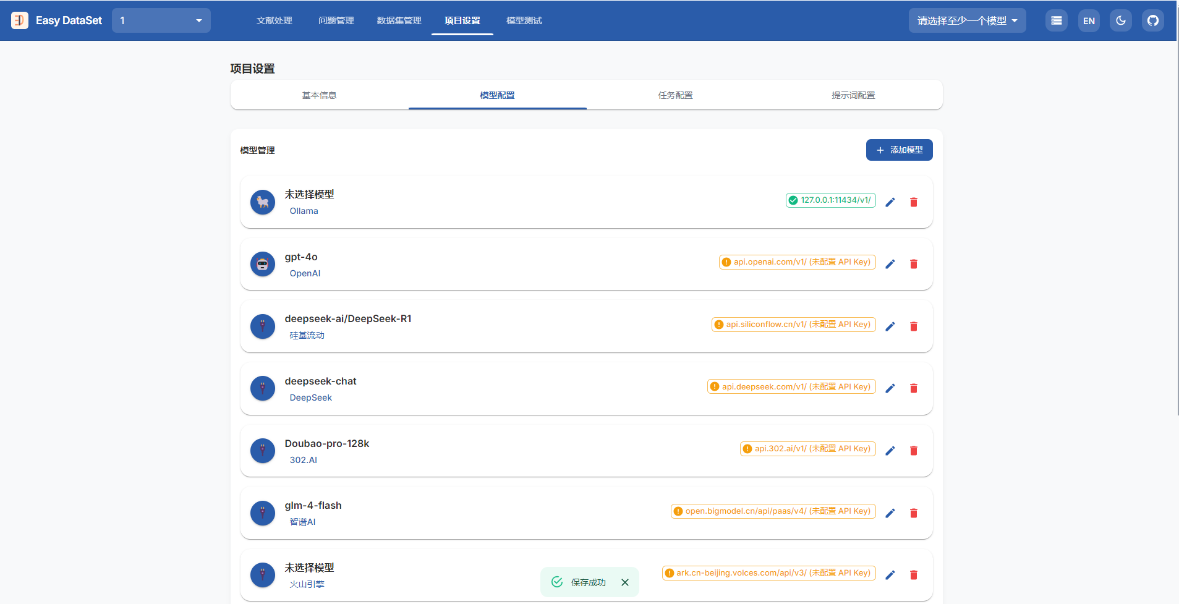Click the 硅基流动 provider label
The image size is (1179, 604).
pos(307,335)
